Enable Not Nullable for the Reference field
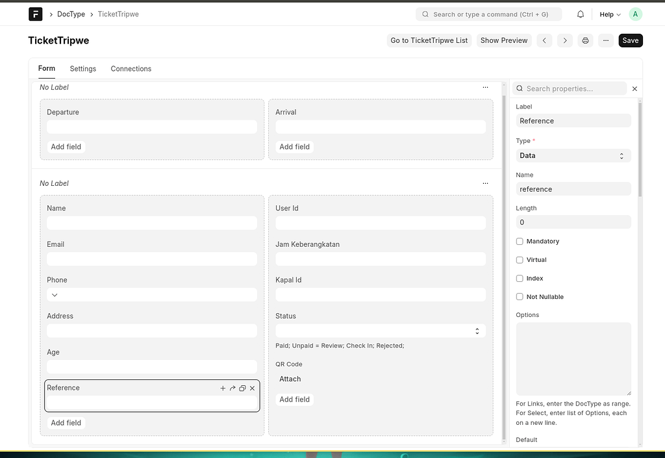Screen dimensions: 665x458 pos(520,296)
